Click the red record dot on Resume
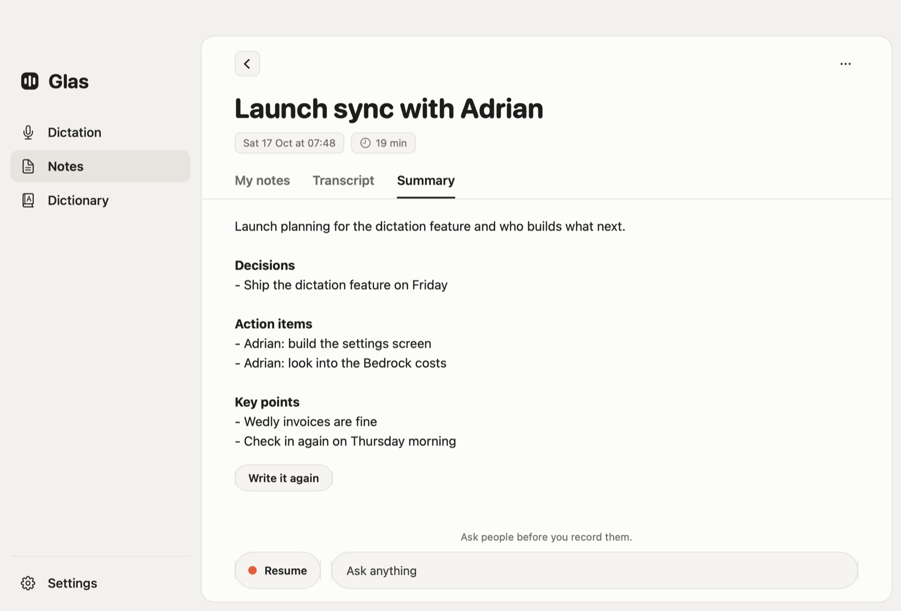This screenshot has width=901, height=611. tap(253, 570)
